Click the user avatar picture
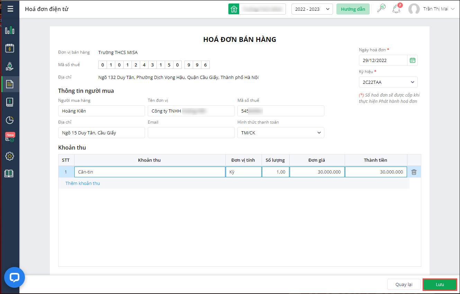Image resolution: width=460 pixels, height=294 pixels. [414, 9]
